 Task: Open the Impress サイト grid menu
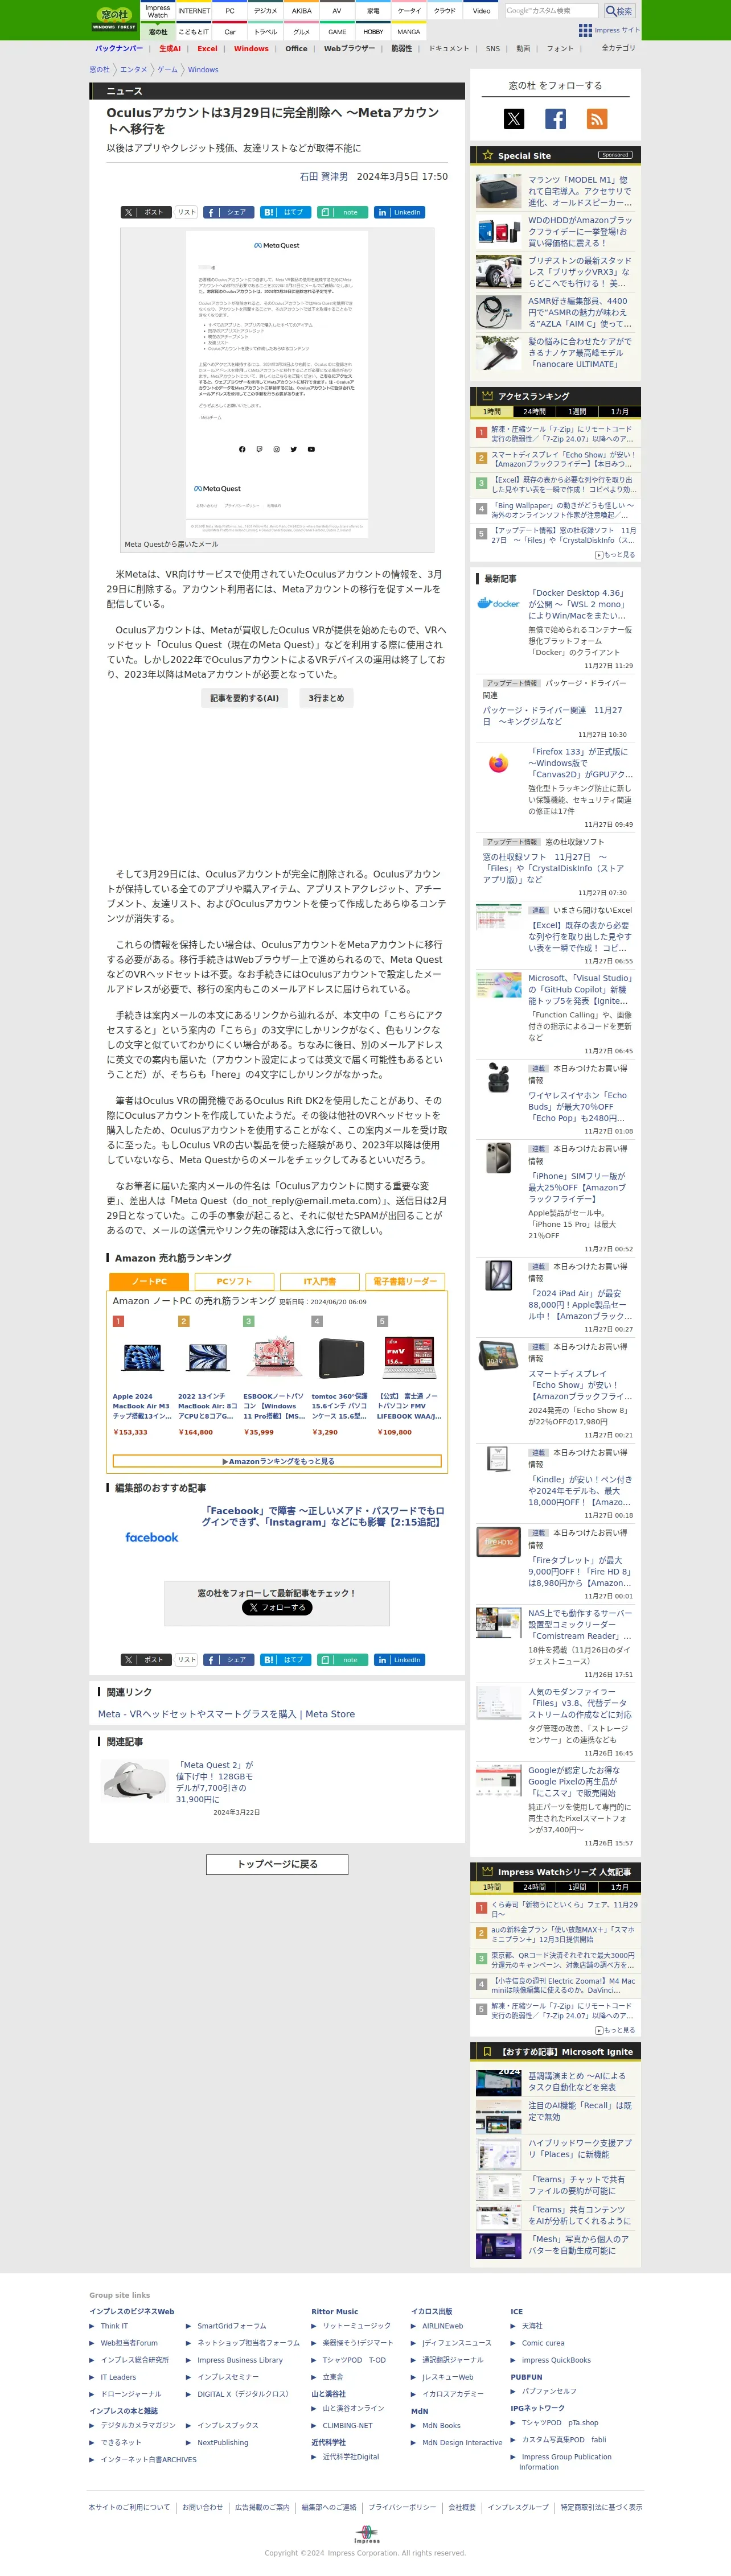pyautogui.click(x=608, y=30)
